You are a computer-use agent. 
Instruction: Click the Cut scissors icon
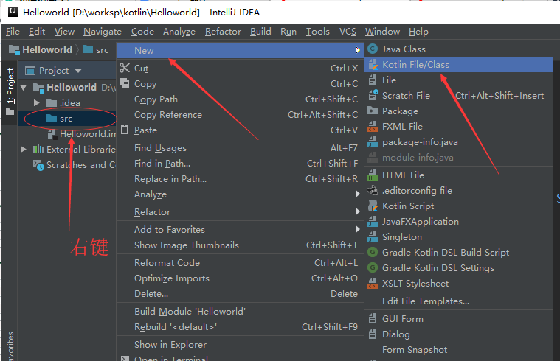point(125,68)
